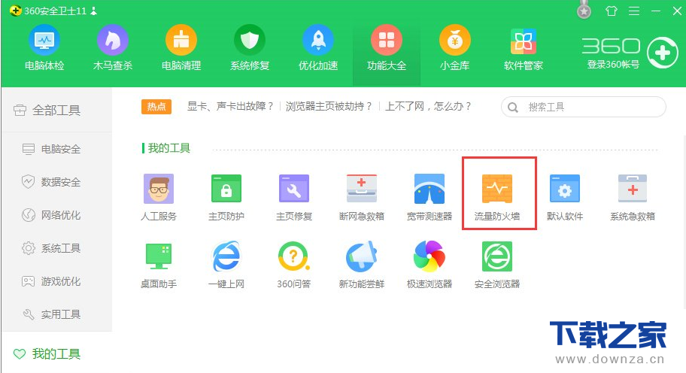Select 数据安全 category
The image size is (686, 373).
(51, 182)
